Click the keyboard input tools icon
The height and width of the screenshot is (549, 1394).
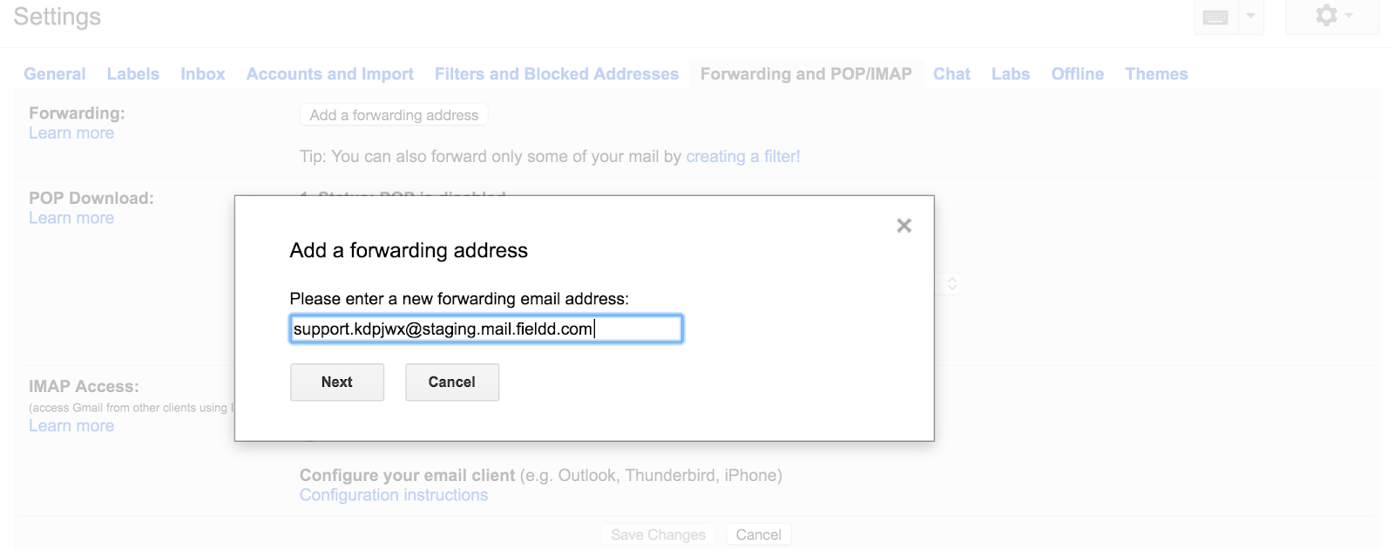pyautogui.click(x=1215, y=17)
